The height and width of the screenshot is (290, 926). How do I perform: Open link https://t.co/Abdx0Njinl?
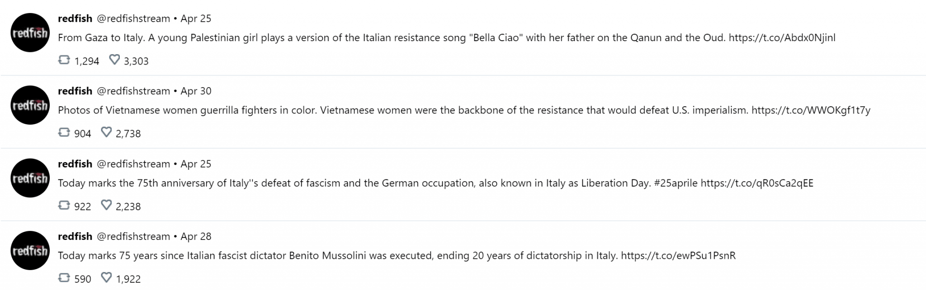tap(782, 37)
